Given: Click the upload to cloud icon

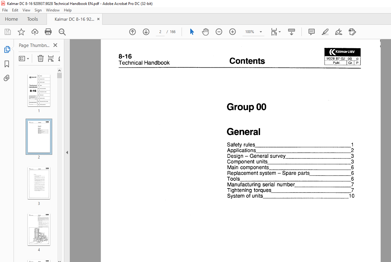Looking at the screenshot, I should [x=35, y=32].
